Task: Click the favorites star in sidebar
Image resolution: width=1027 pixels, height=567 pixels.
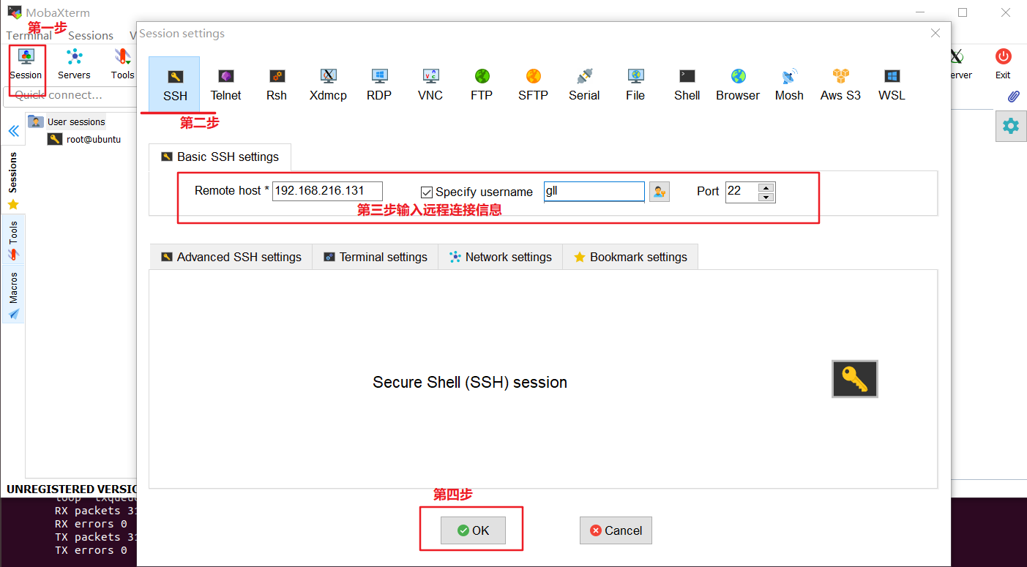Action: click(x=13, y=204)
